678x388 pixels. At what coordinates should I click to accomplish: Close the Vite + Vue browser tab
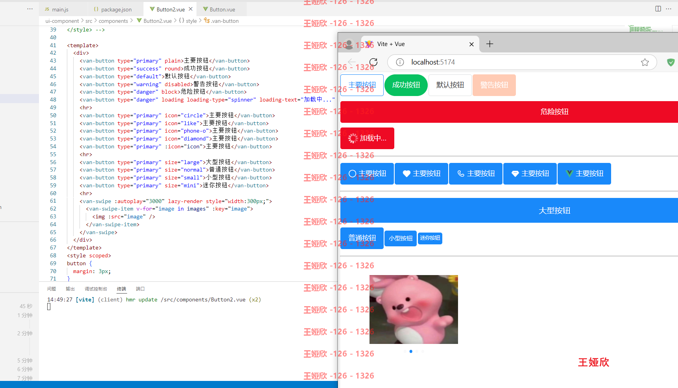click(x=471, y=44)
